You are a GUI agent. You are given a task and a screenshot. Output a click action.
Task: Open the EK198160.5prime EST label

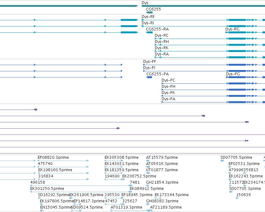coord(55,170)
